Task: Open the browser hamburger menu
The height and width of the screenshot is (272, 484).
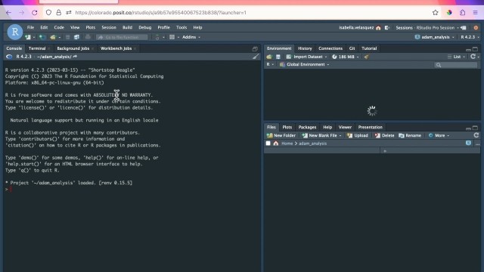Action: coord(476,13)
